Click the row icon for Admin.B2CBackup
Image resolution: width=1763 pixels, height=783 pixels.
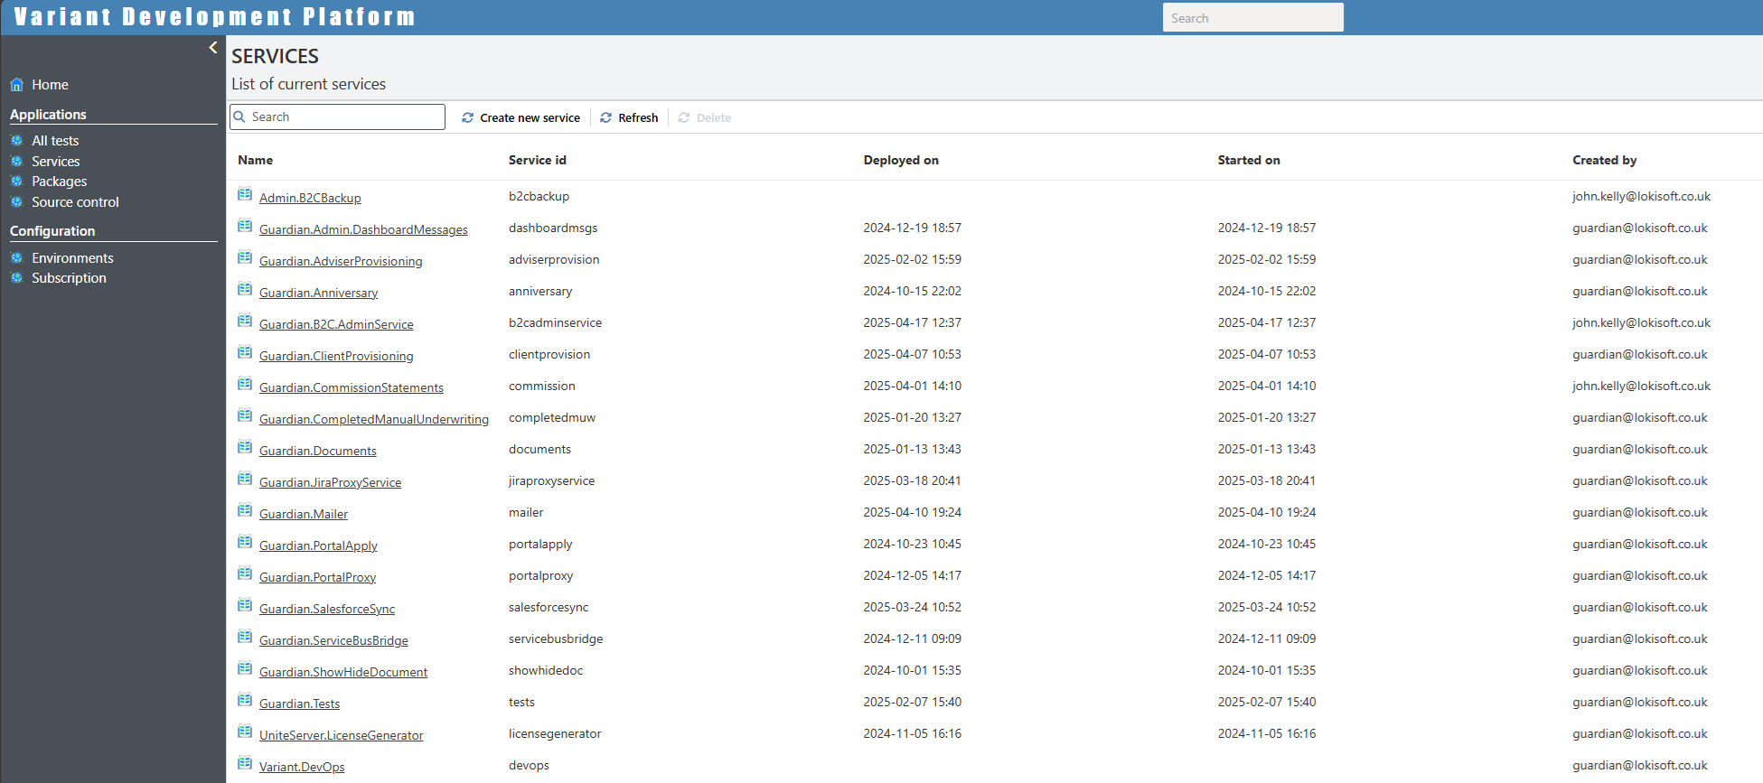pyautogui.click(x=245, y=195)
